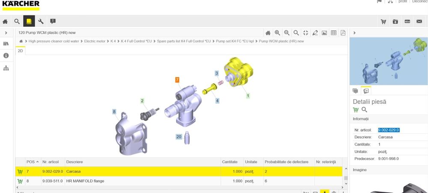Click the flag language icon at top
This screenshot has width=428, height=193.
point(379,1)
